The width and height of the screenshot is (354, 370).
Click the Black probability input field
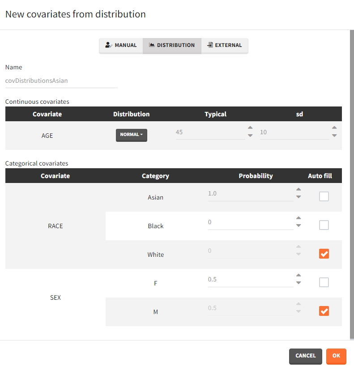tap(250, 222)
